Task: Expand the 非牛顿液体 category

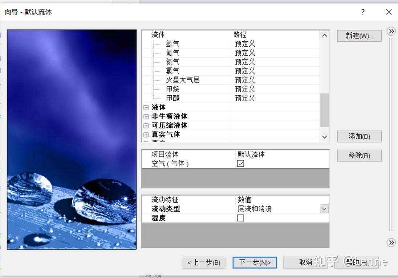Action: (146, 116)
